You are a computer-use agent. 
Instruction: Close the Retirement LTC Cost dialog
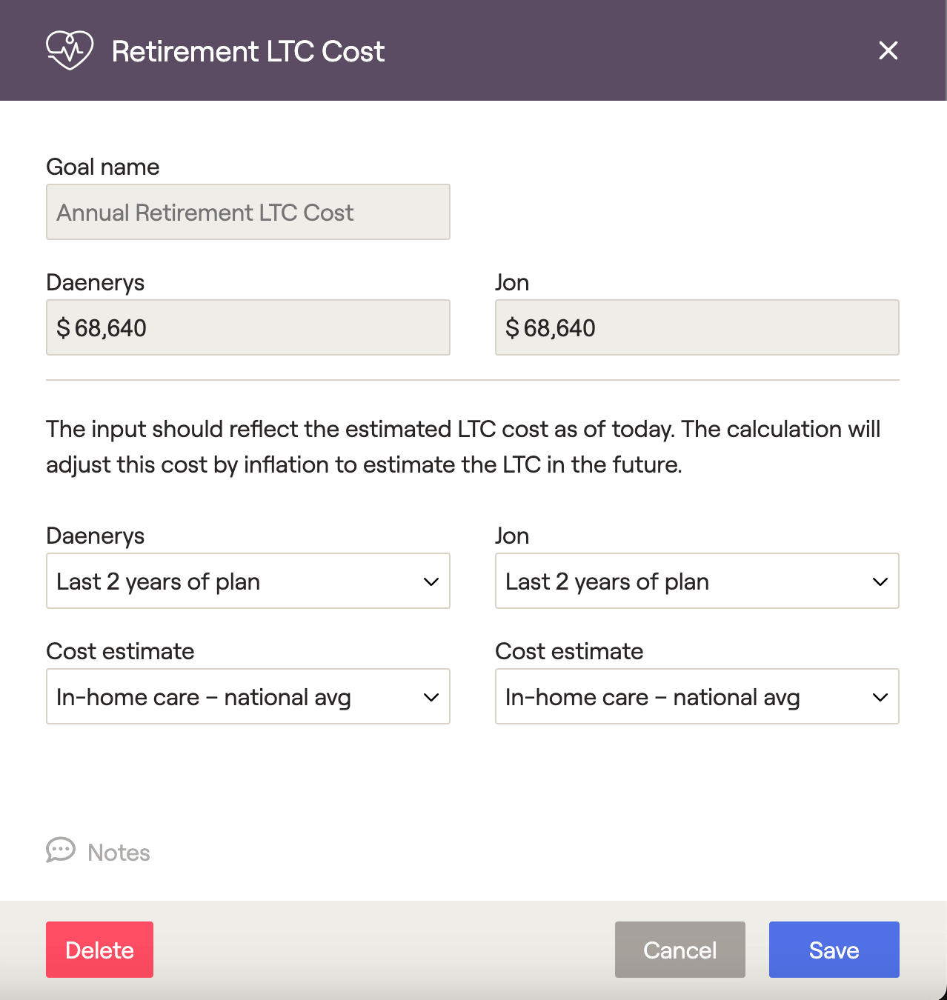point(888,50)
